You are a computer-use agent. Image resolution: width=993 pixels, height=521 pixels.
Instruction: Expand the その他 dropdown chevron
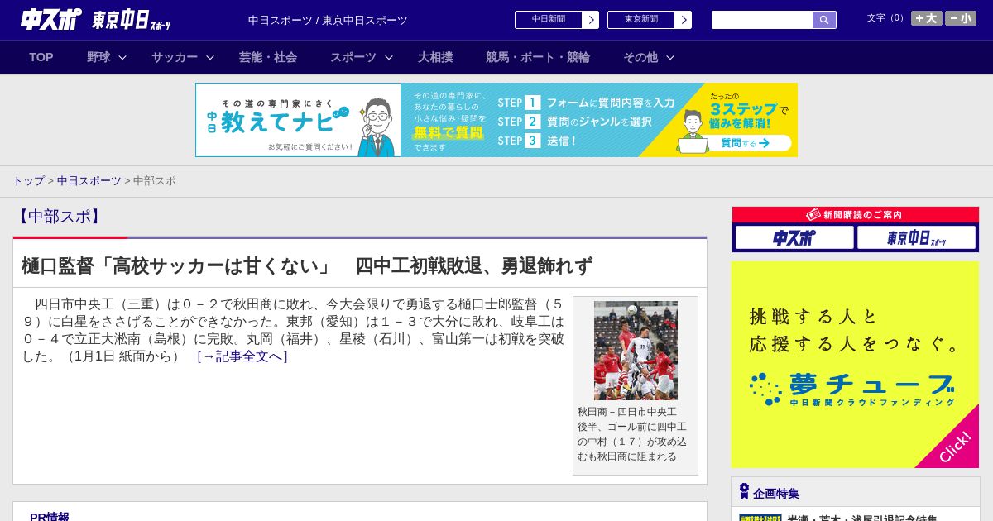point(670,57)
